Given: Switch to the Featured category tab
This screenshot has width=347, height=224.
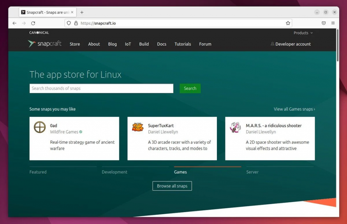Looking at the screenshot, I should click(38, 172).
